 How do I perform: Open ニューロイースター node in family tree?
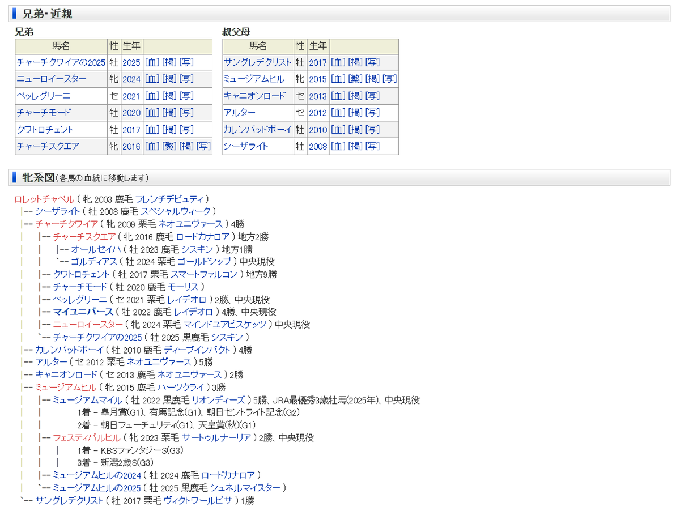pyautogui.click(x=88, y=324)
